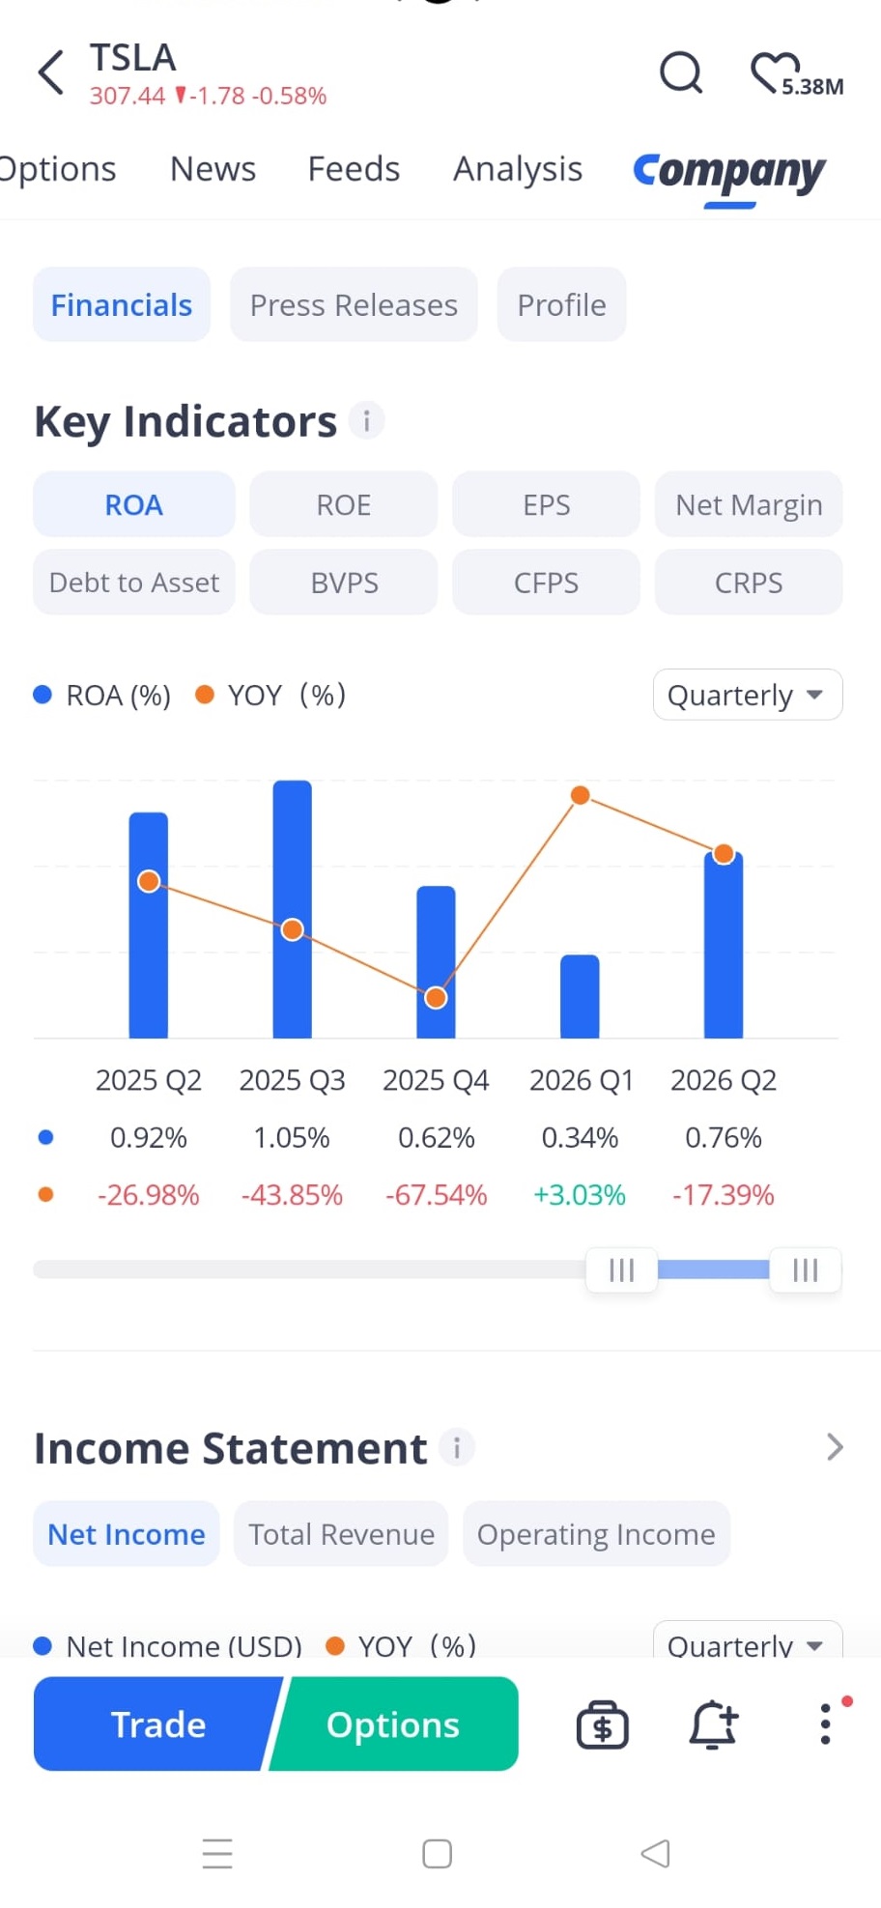The image size is (881, 1908).
Task: Open the search magnifier icon
Action: (681, 72)
